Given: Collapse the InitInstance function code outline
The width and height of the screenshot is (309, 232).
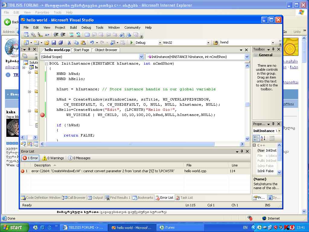Looking at the screenshot, I should pyautogui.click(x=47, y=64).
